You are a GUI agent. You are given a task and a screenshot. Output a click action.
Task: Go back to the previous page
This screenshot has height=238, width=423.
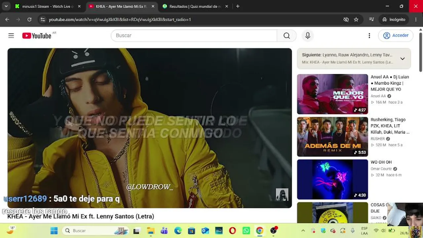coord(7,20)
